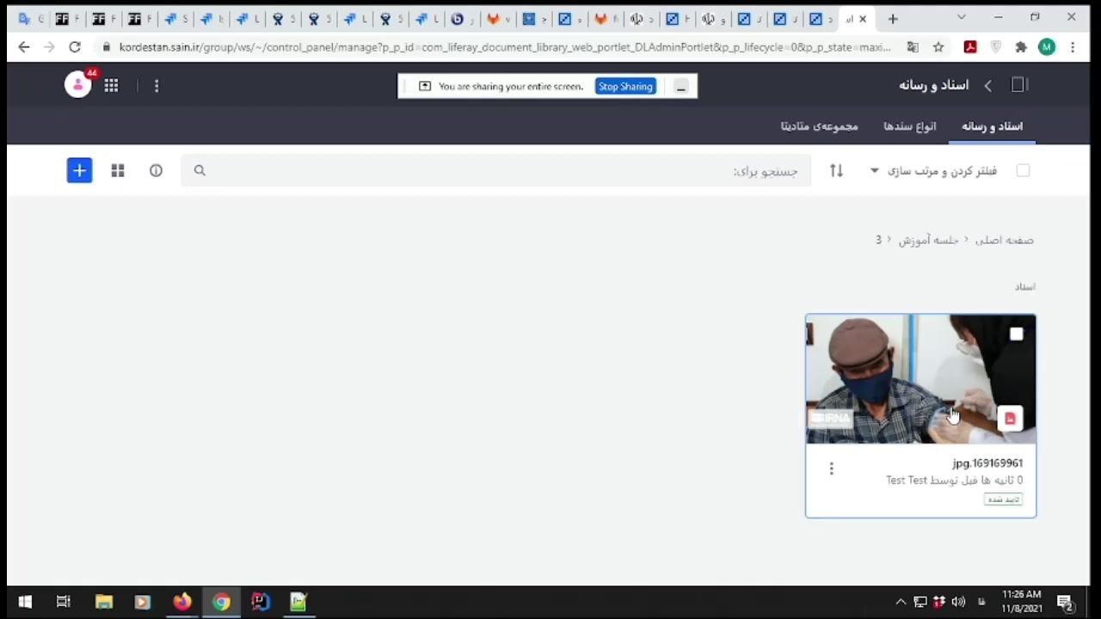Open the jpg.169169961 file title link
The height and width of the screenshot is (619, 1101).
pos(987,463)
